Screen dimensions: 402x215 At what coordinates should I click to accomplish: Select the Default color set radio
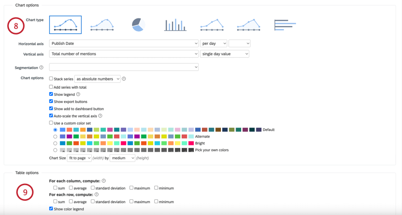click(55, 130)
